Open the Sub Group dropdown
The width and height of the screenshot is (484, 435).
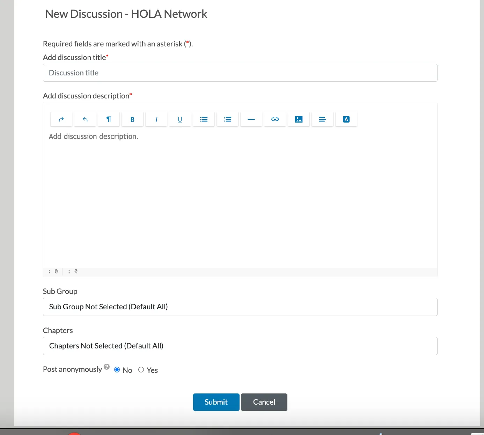(x=240, y=307)
